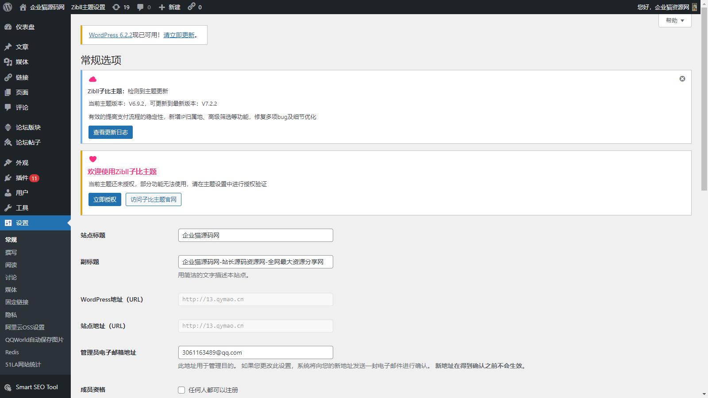Click the View Update Log (查看更新日志) button

pyautogui.click(x=111, y=132)
